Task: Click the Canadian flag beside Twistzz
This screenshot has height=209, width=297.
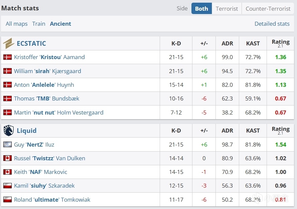Action: point(7,158)
